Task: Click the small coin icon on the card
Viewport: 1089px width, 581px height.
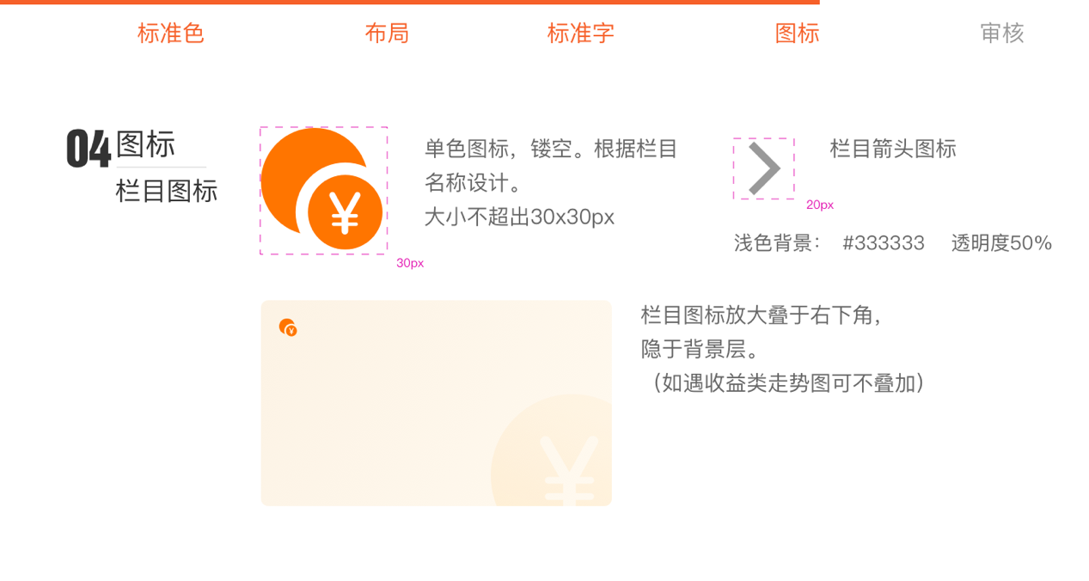Action: 288,327
